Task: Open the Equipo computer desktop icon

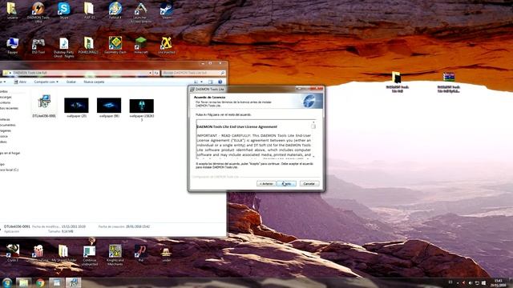Action: [13, 46]
